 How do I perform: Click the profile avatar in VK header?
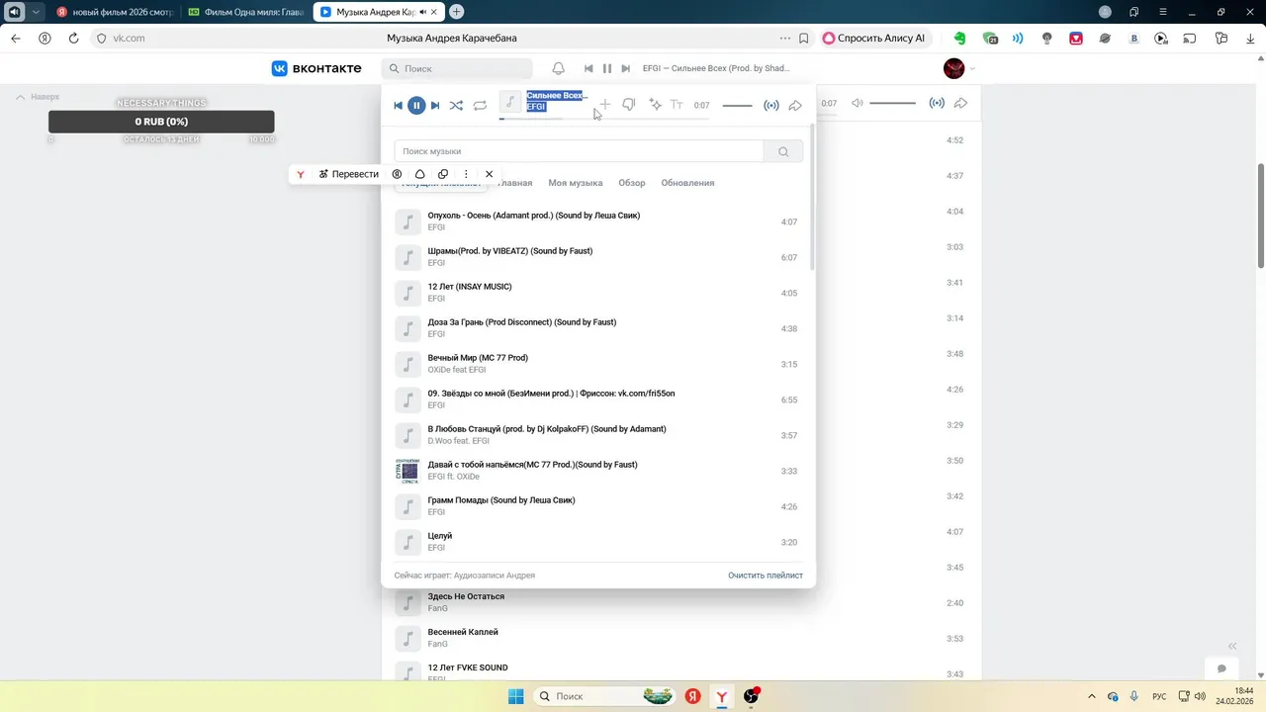(954, 68)
